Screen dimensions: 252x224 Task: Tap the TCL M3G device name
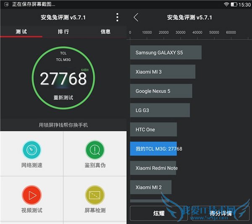(x=63, y=60)
